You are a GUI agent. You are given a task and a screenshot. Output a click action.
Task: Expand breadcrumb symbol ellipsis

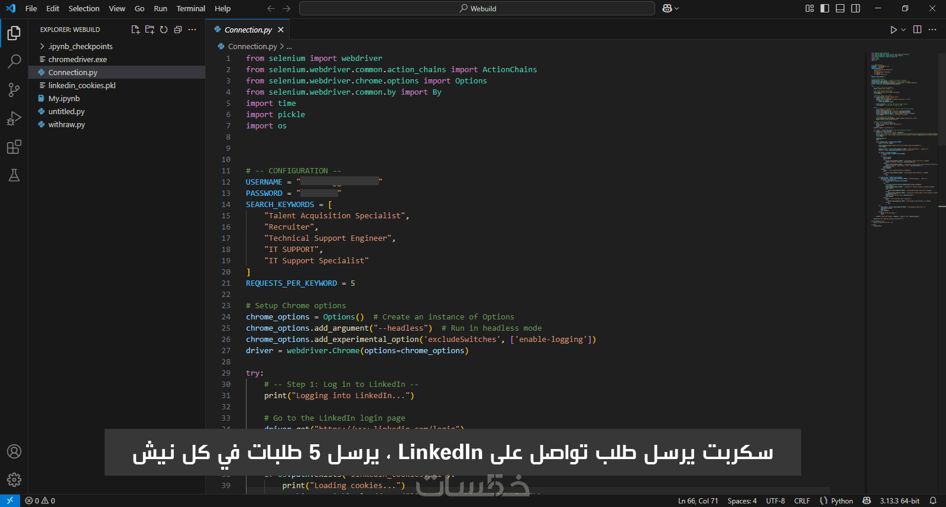point(289,46)
